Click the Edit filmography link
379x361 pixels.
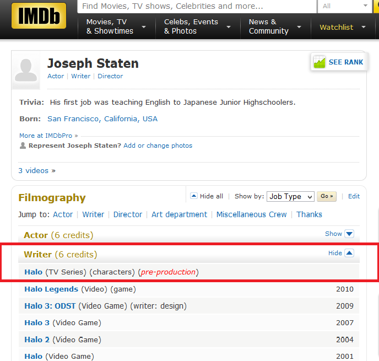pos(354,196)
